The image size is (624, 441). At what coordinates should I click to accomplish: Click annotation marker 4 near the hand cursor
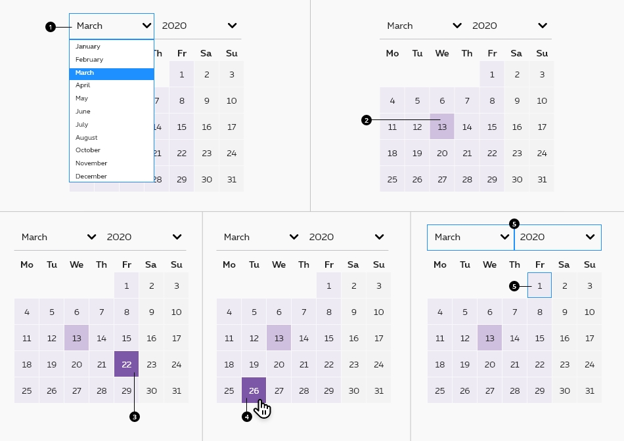click(247, 417)
